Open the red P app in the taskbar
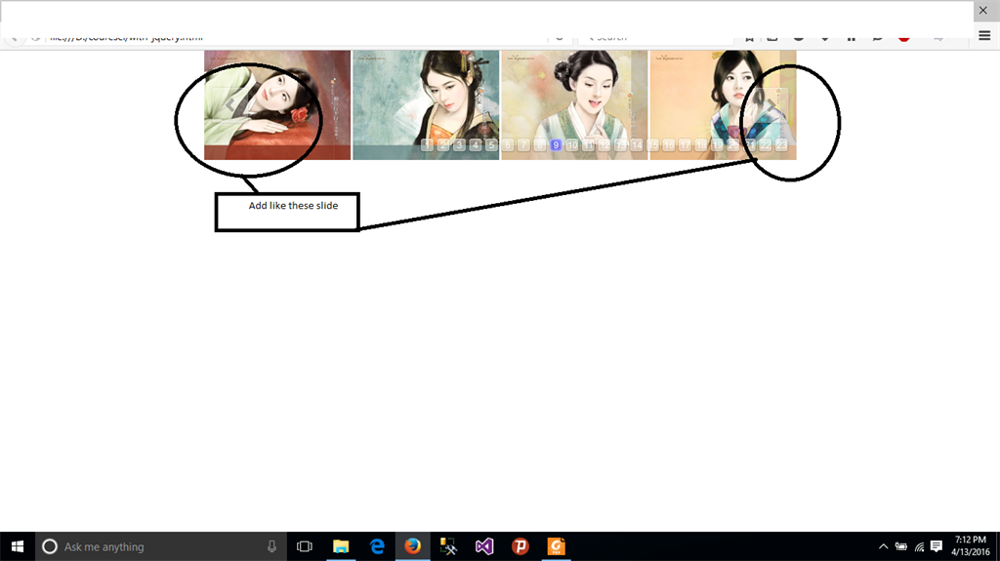This screenshot has height=561, width=1000. tap(521, 546)
